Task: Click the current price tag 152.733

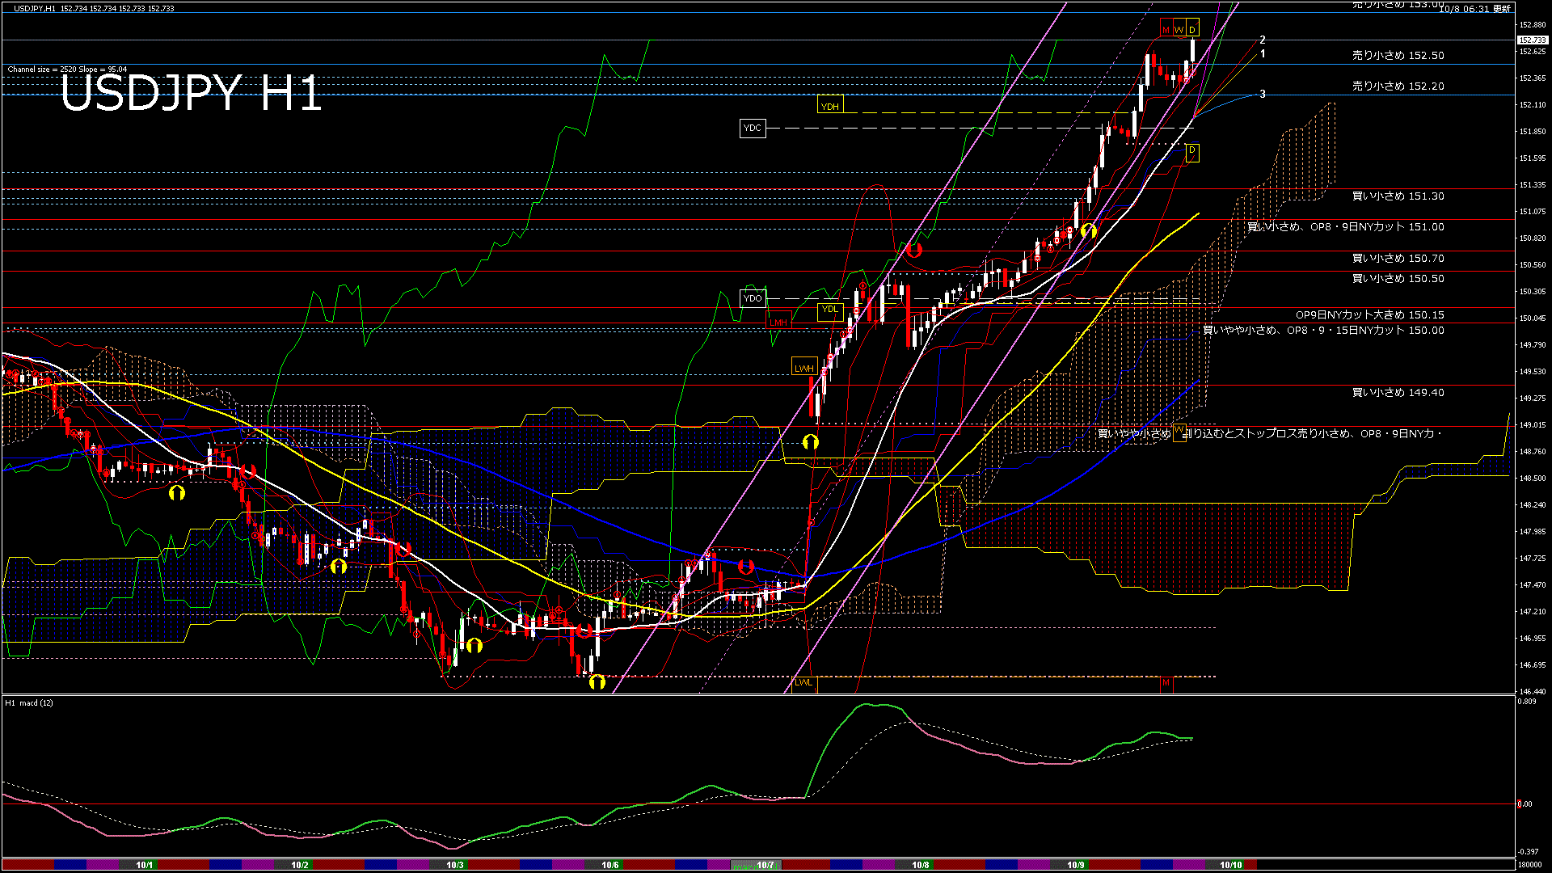Action: [1532, 40]
